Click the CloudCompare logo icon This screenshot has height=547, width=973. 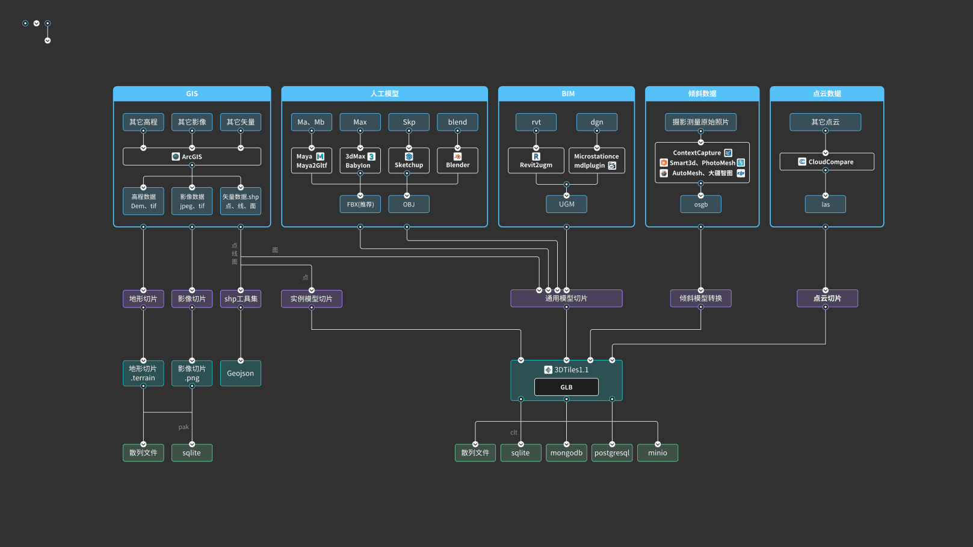click(802, 162)
